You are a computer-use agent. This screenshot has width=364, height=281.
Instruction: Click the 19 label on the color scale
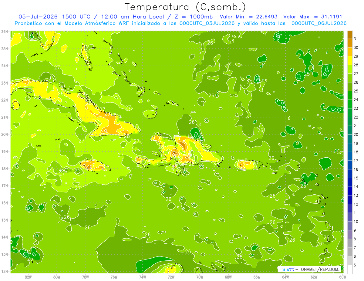point(356,143)
